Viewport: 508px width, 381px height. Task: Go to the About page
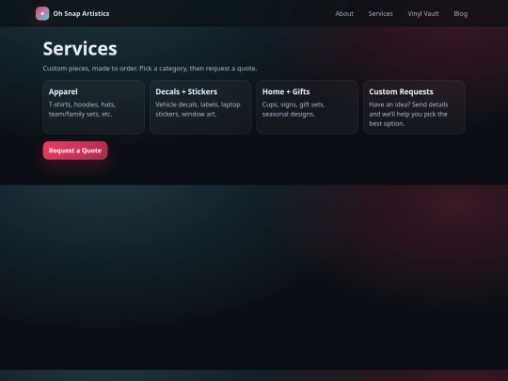click(x=344, y=13)
